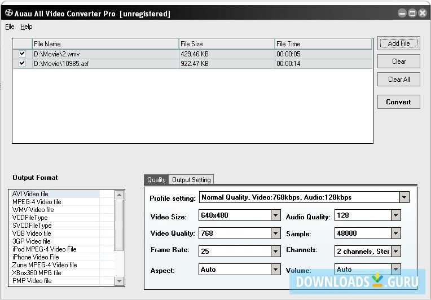The width and height of the screenshot is (431, 300).
Task: Open the File menu
Action: [10, 27]
